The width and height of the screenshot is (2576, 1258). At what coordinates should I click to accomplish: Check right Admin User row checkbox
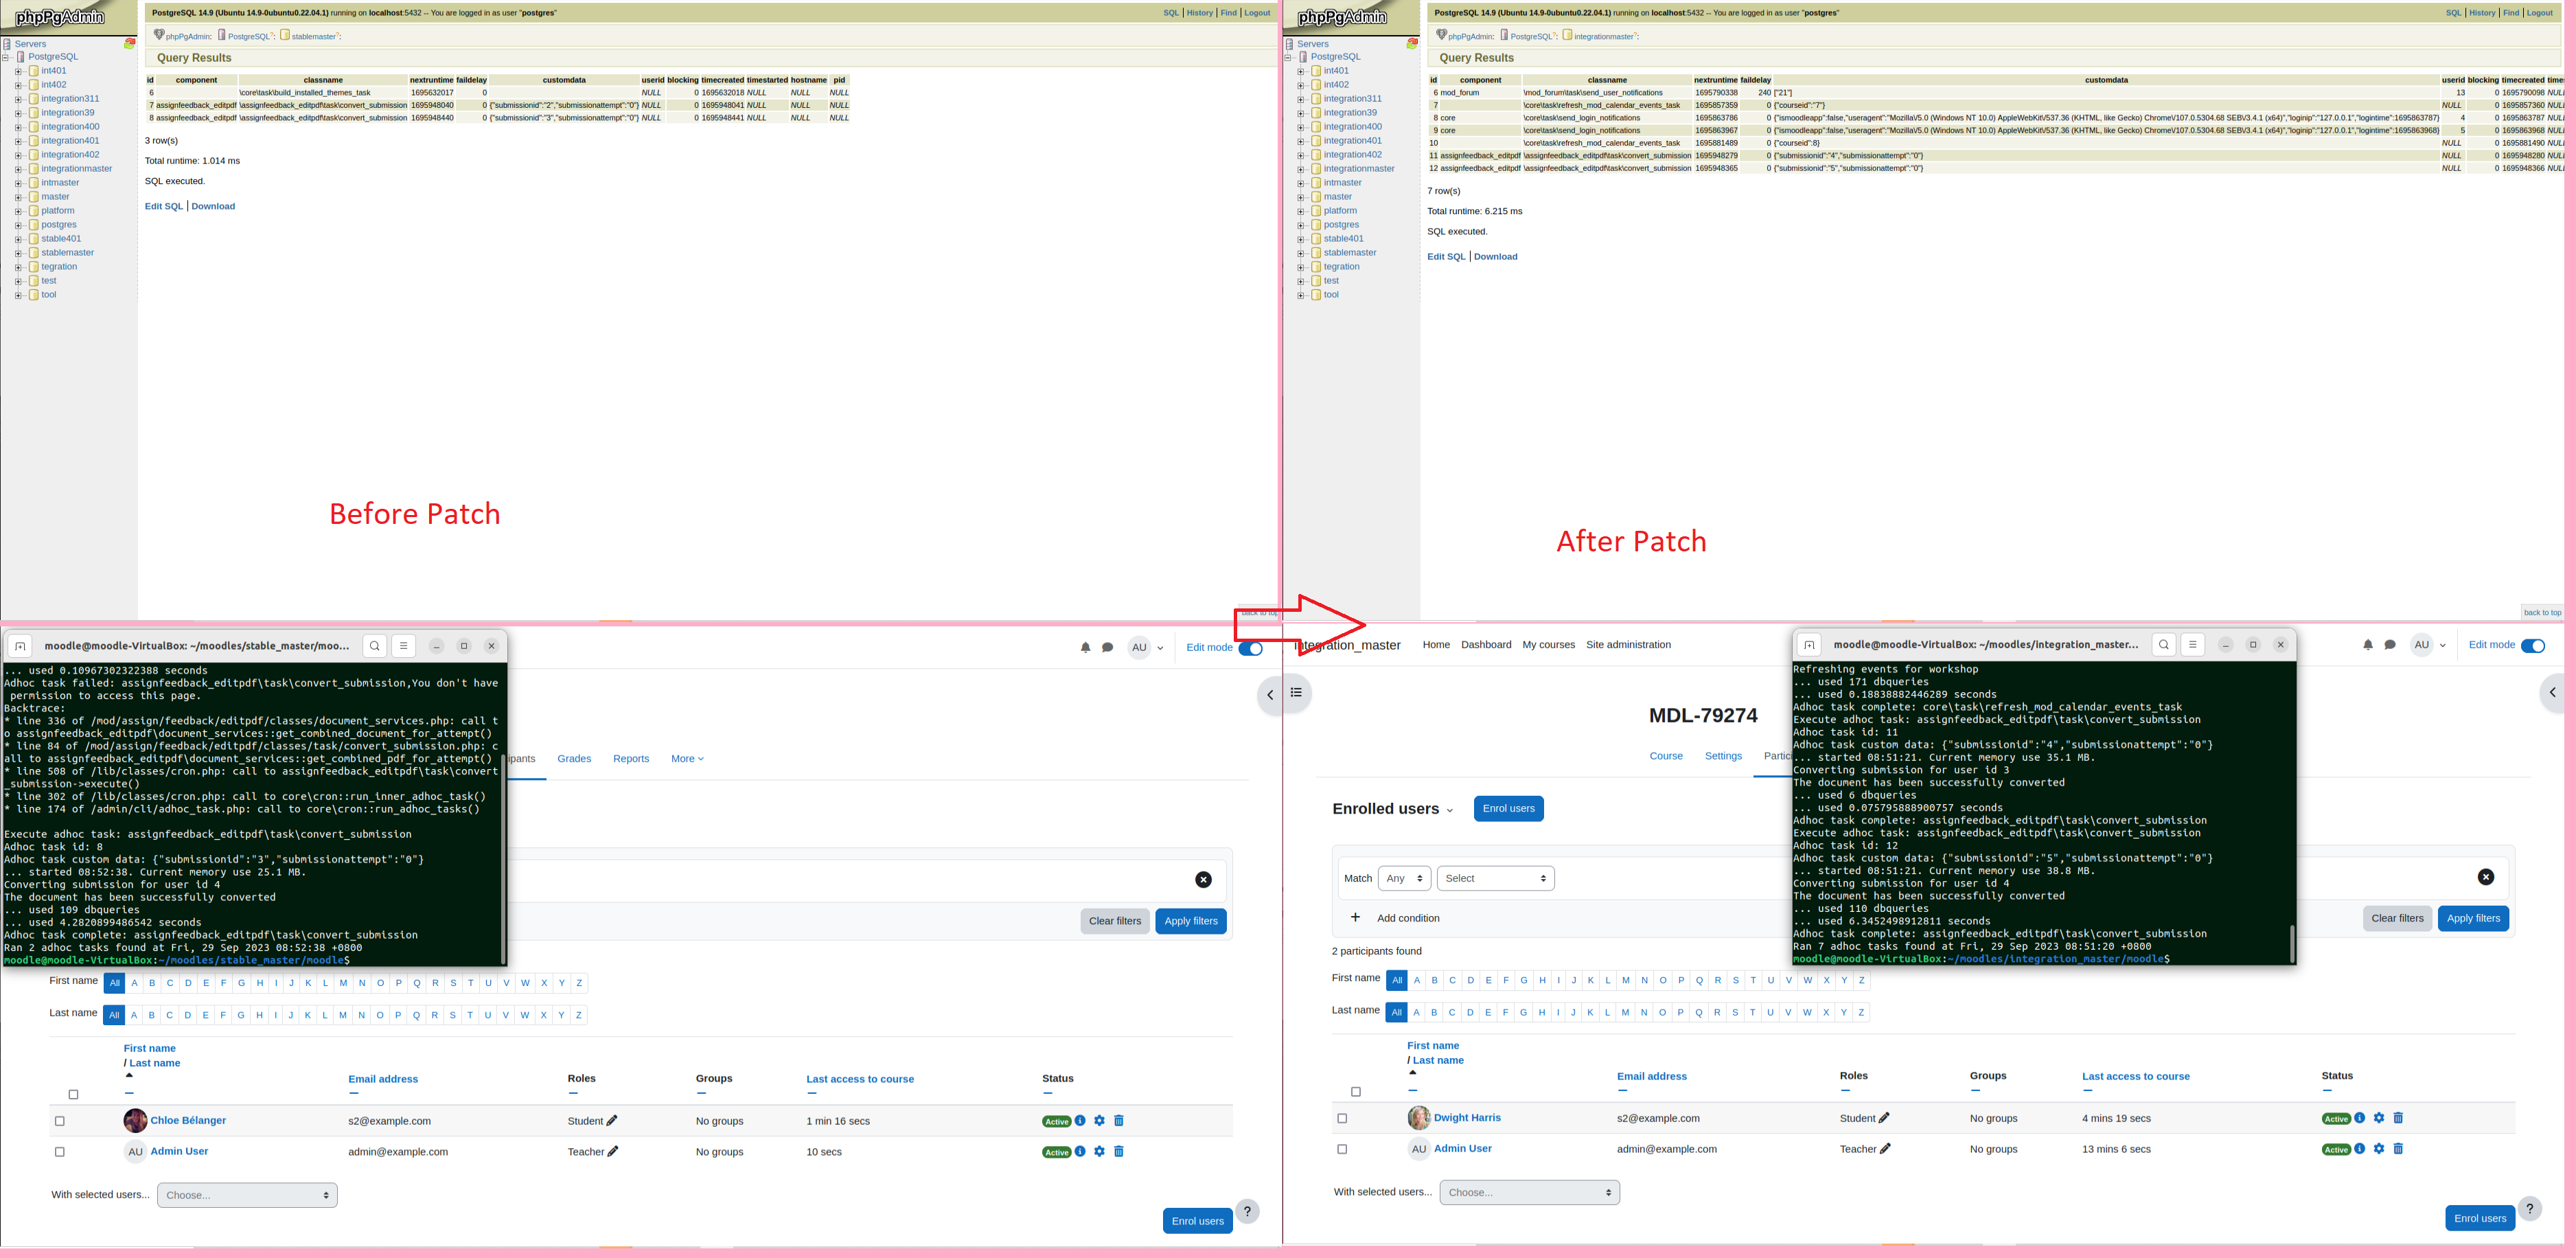click(x=1342, y=1149)
